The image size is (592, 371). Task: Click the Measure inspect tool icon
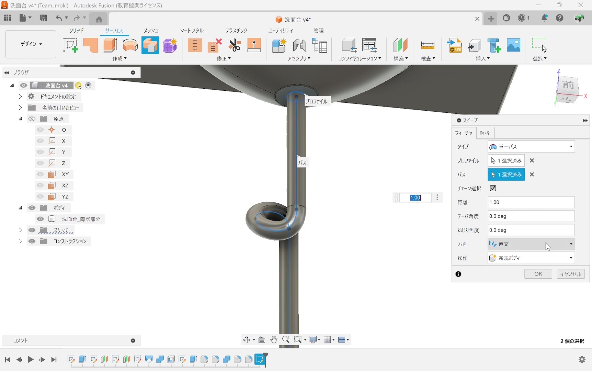[428, 45]
